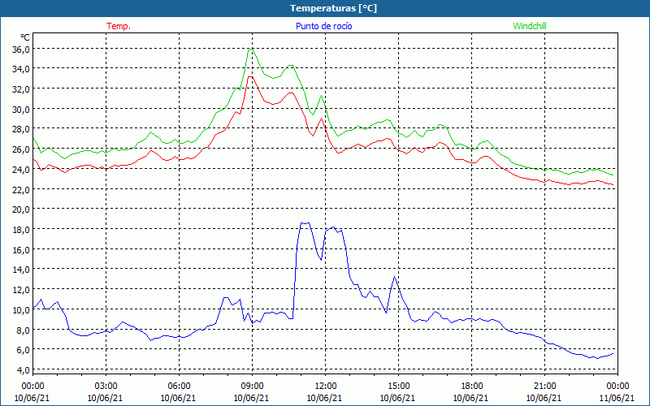Click the 20,0 y-axis value
650x406 pixels.
(21, 209)
